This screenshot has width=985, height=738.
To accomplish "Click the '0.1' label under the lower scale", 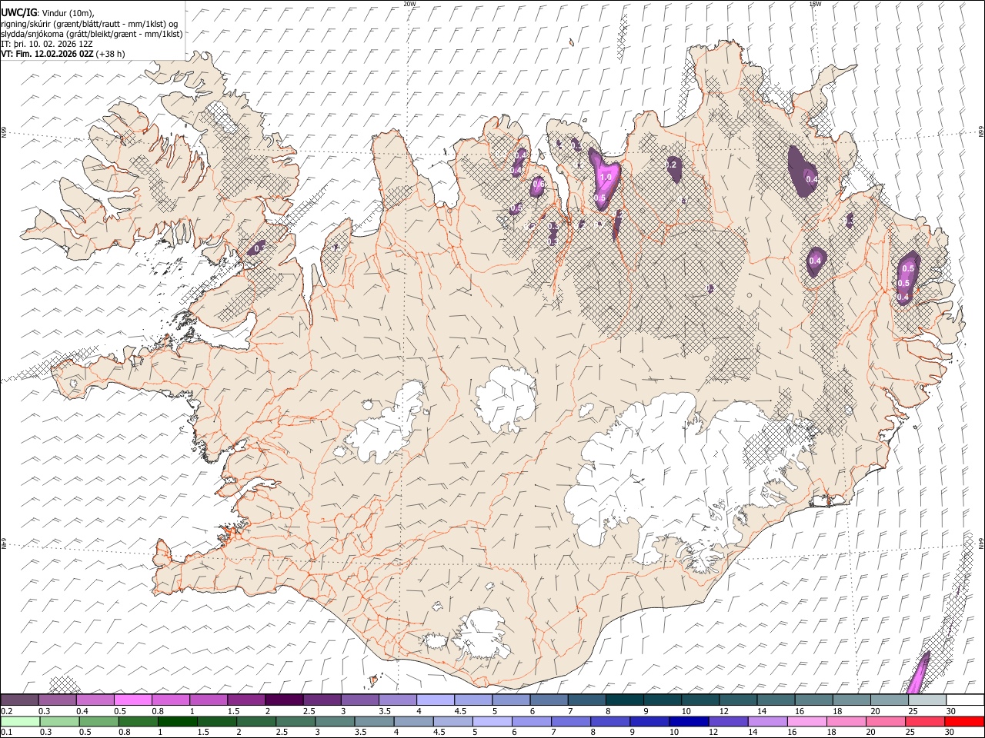I will point(6,733).
